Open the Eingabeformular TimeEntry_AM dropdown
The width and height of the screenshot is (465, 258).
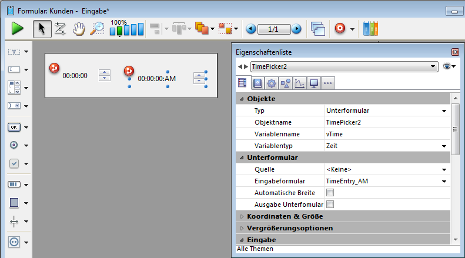coord(444,181)
